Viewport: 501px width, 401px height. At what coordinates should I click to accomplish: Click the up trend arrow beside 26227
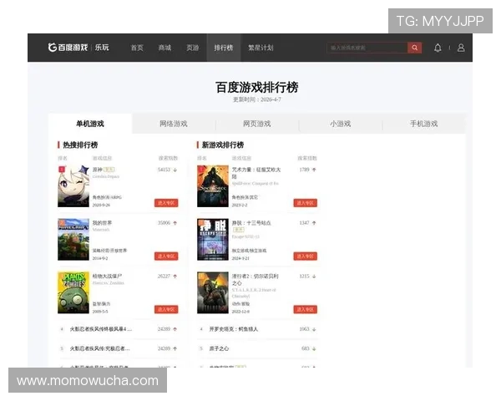click(x=175, y=277)
